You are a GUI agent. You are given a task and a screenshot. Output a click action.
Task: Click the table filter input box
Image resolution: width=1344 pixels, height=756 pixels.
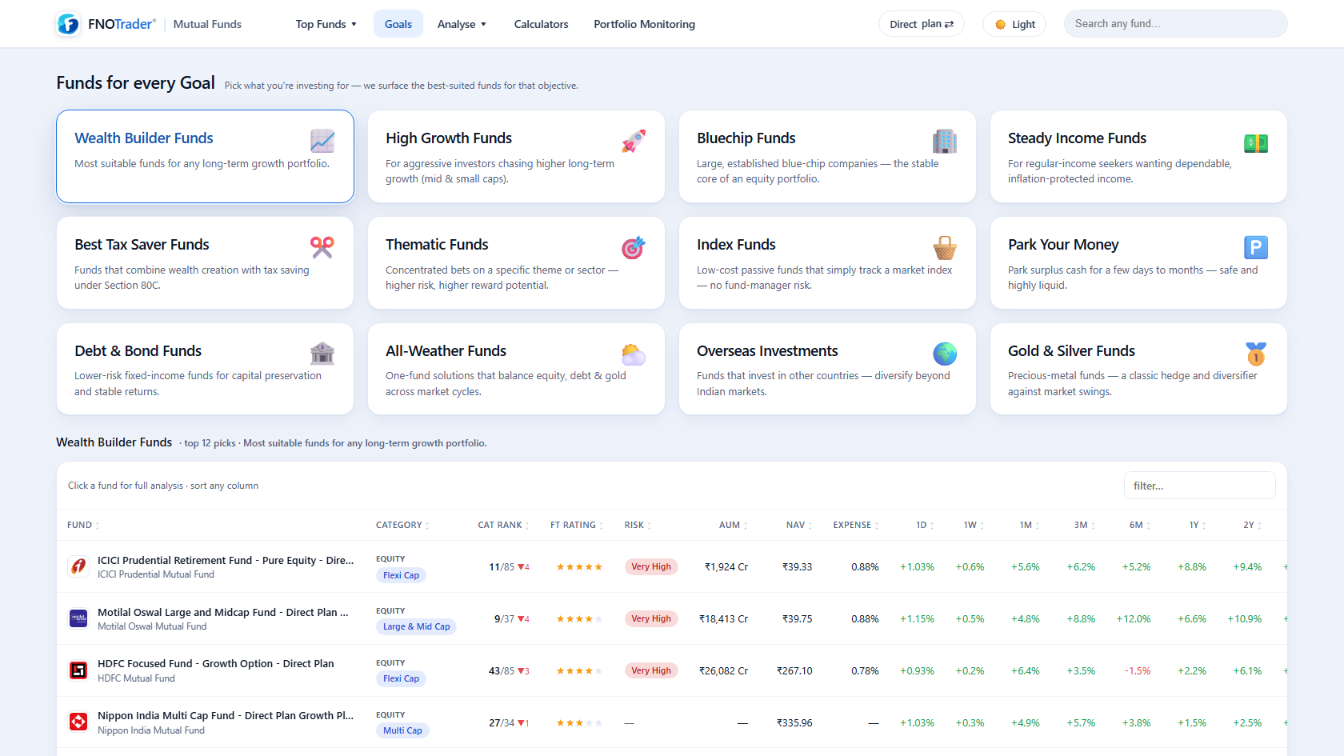pyautogui.click(x=1199, y=486)
